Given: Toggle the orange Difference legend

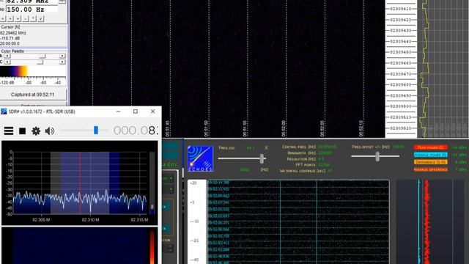Looking at the screenshot, I should click(431, 162).
